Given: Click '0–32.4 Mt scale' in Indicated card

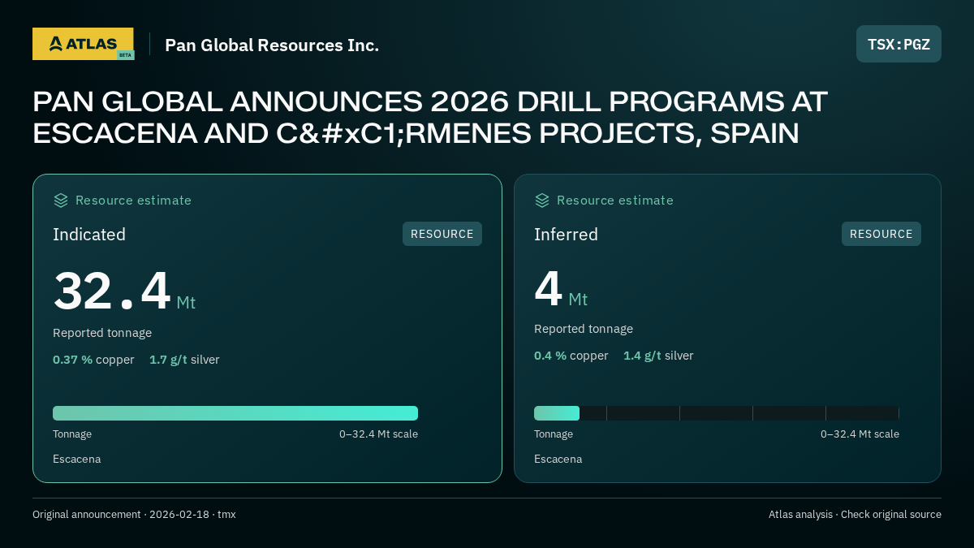Looking at the screenshot, I should [x=378, y=434].
